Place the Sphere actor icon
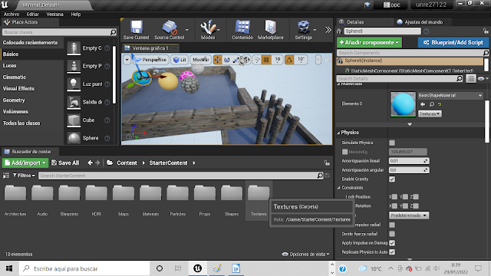 pyautogui.click(x=74, y=138)
